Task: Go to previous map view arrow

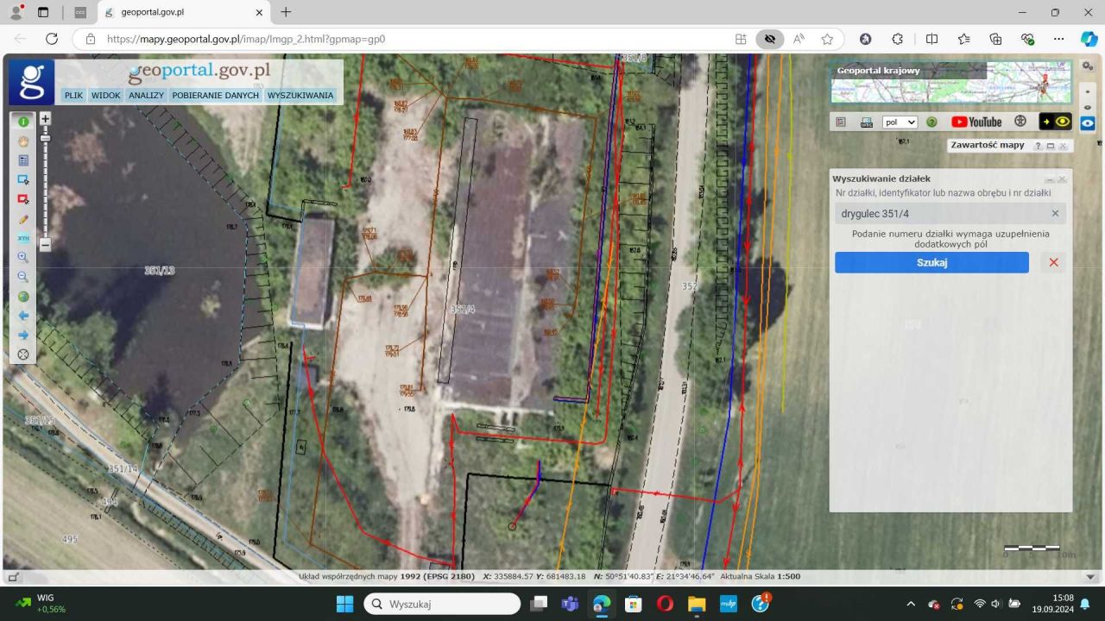Action: click(x=23, y=316)
